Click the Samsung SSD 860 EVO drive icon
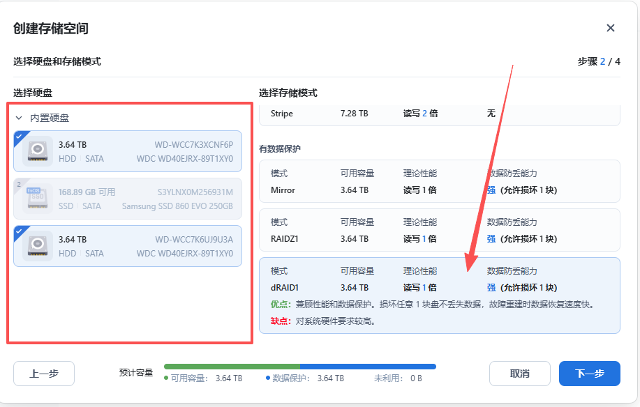 pyautogui.click(x=38, y=199)
